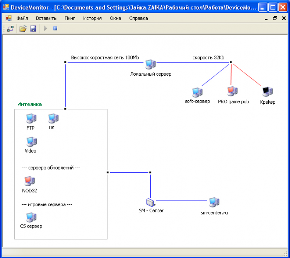Open the Пинг menu
This screenshot has width=290, height=258.
click(x=70, y=18)
